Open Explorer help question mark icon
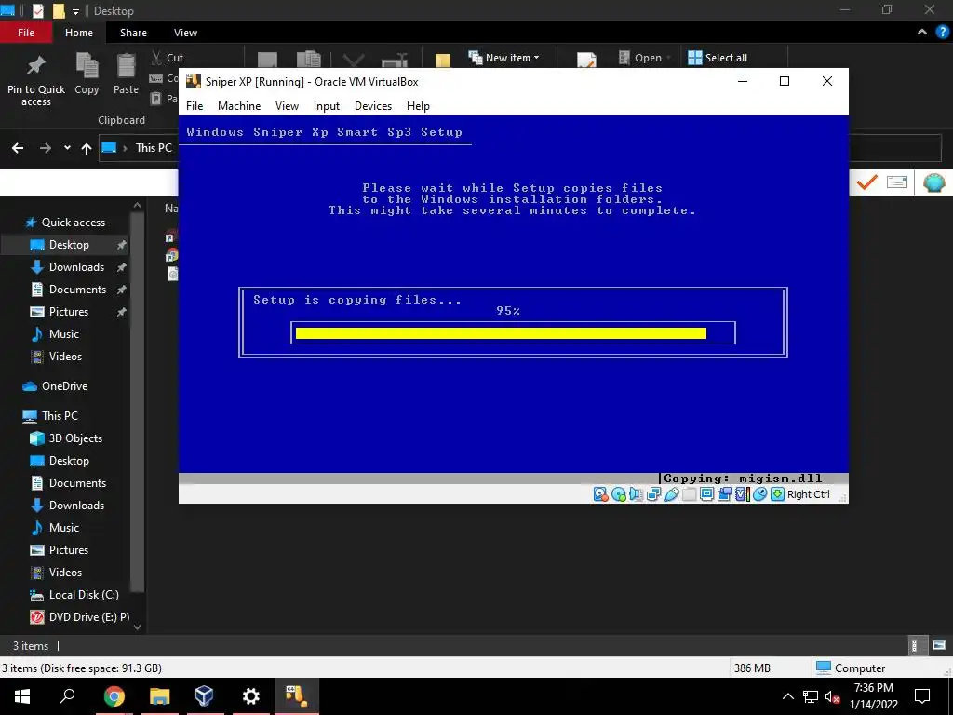This screenshot has height=715, width=953. (x=942, y=33)
